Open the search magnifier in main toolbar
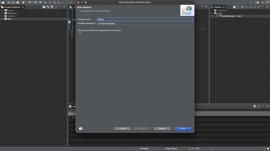Viewport: 270px width, 151px height. 251,3
